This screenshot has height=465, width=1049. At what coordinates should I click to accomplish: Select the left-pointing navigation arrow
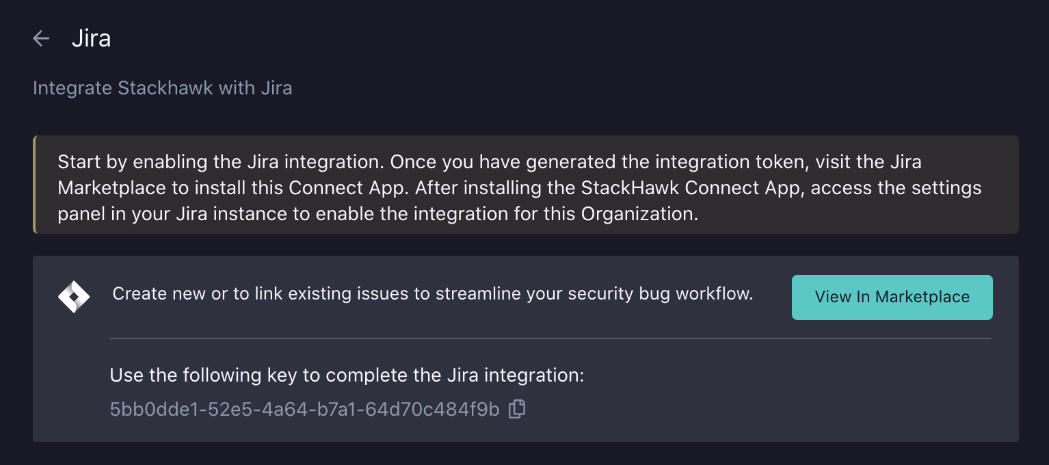click(41, 38)
